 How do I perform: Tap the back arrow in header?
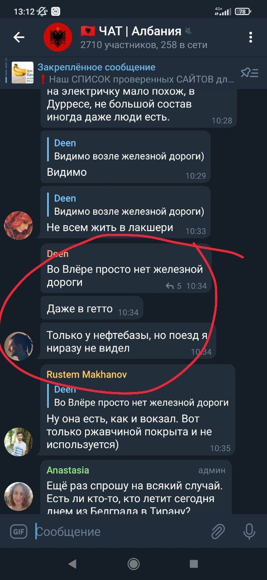coord(19,37)
